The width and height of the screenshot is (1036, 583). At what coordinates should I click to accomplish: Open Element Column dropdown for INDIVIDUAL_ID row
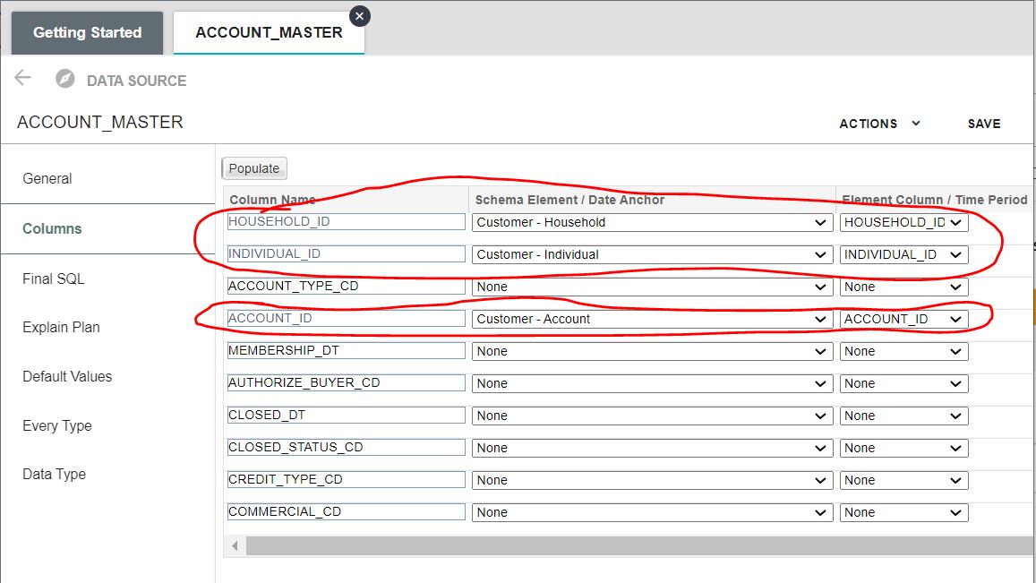(903, 254)
